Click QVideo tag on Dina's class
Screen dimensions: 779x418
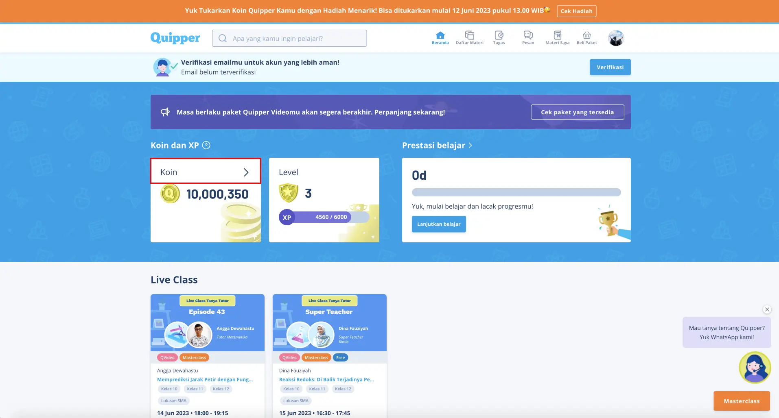(x=289, y=358)
